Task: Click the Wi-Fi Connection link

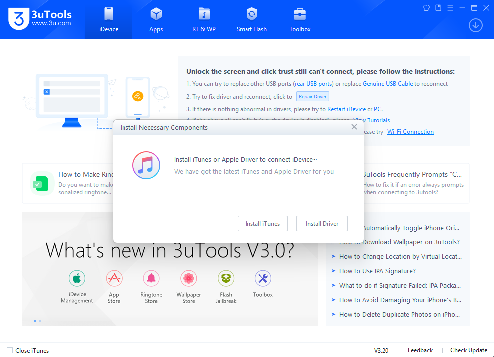Action: pos(410,132)
